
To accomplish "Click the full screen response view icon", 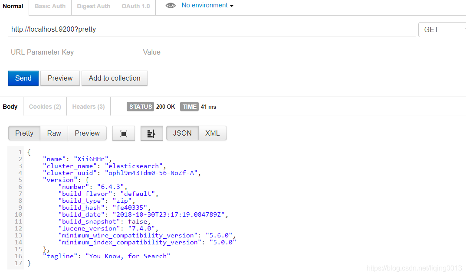I will [124, 133].
